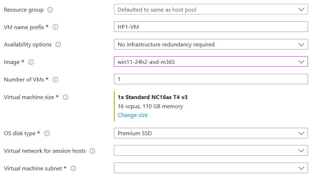Expand the Virtual machine subnet dropdown
The image size is (314, 184).
click(x=211, y=169)
